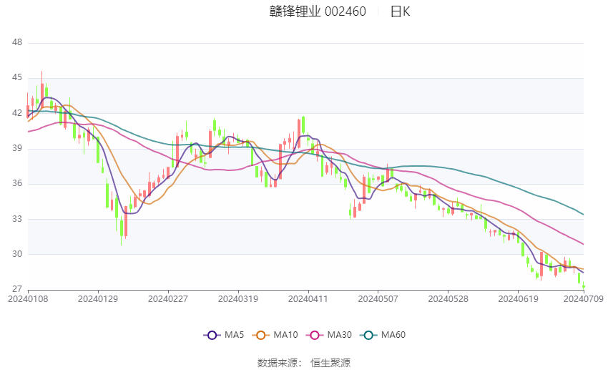Toggle the MA10 legend series
The height and width of the screenshot is (370, 608).
tap(275, 335)
